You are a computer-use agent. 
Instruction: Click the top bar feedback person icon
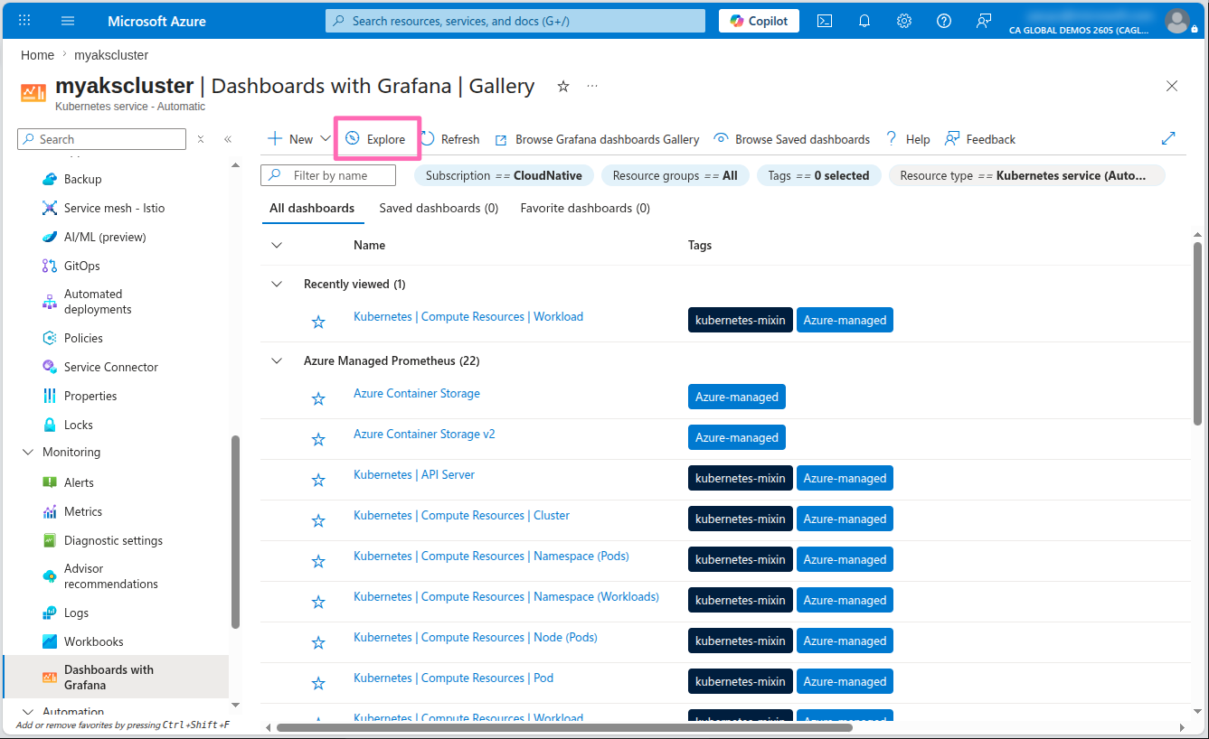984,21
